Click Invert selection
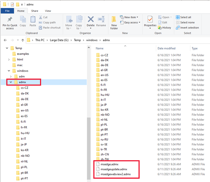 click(187, 28)
